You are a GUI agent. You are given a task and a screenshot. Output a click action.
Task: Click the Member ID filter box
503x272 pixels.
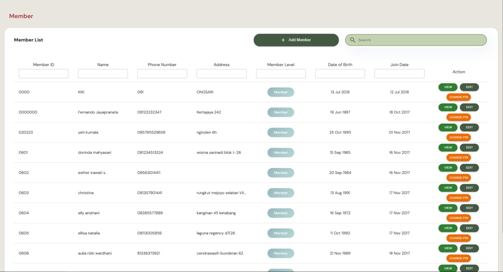(x=43, y=74)
